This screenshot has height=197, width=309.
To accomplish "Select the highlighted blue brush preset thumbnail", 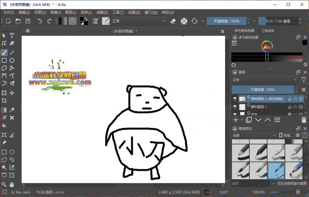I will point(277,170).
